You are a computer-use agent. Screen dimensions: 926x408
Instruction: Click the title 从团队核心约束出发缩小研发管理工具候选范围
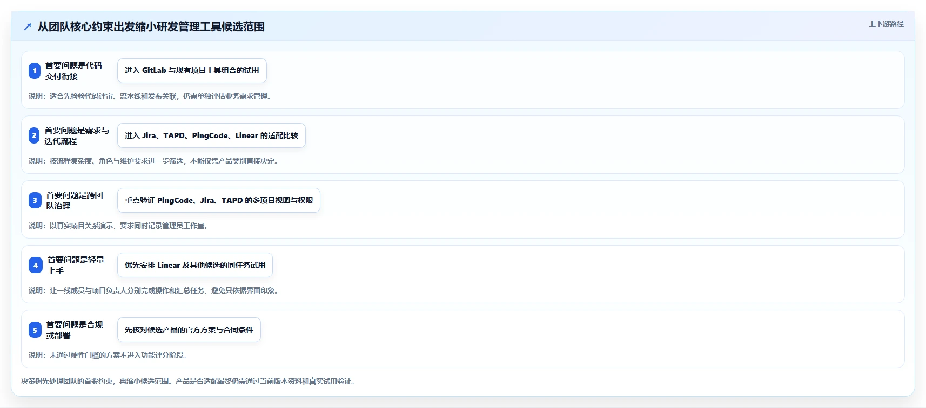coord(151,26)
